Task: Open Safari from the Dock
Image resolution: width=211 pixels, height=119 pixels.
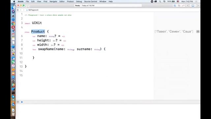Action: click(x=13, y=20)
